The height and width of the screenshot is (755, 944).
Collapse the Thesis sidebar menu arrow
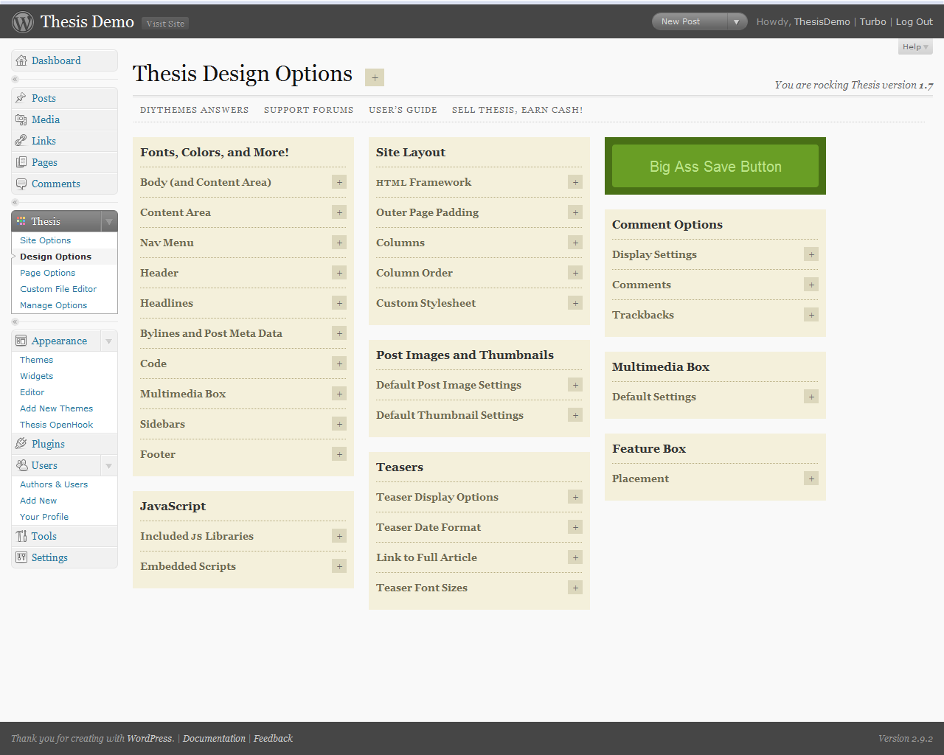pos(109,221)
